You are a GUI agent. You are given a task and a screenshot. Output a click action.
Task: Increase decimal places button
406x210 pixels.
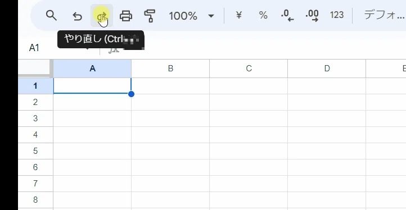pyautogui.click(x=312, y=16)
